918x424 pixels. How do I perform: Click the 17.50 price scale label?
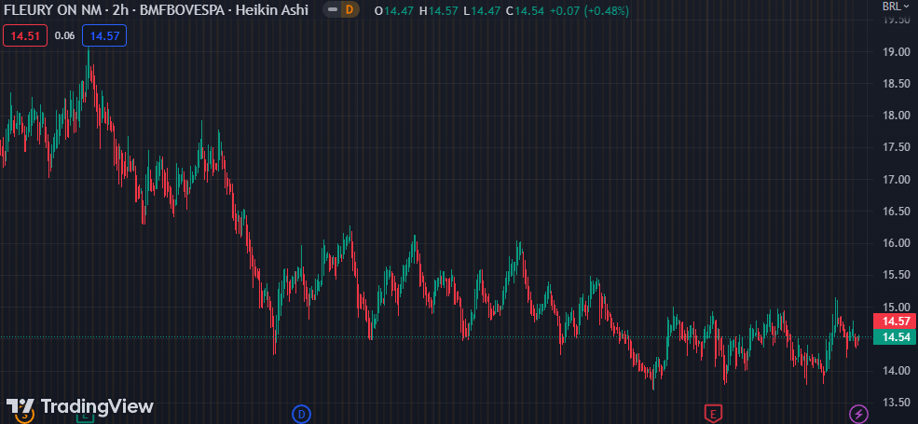[896, 147]
